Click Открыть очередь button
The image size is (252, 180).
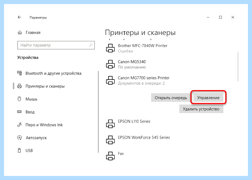click(x=171, y=98)
